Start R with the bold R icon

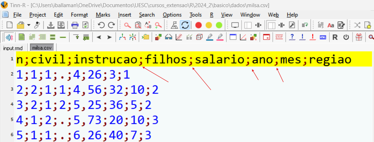335,37
